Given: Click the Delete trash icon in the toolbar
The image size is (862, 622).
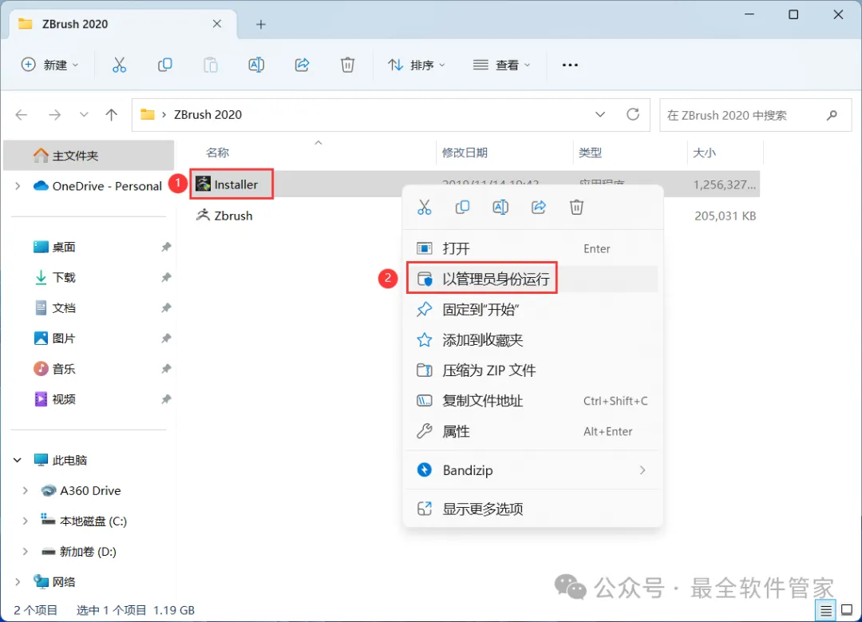Looking at the screenshot, I should pos(347,65).
